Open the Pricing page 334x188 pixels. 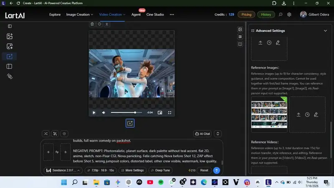click(246, 15)
